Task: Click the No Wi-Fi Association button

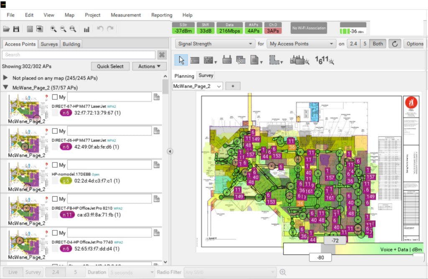Action: click(x=309, y=28)
